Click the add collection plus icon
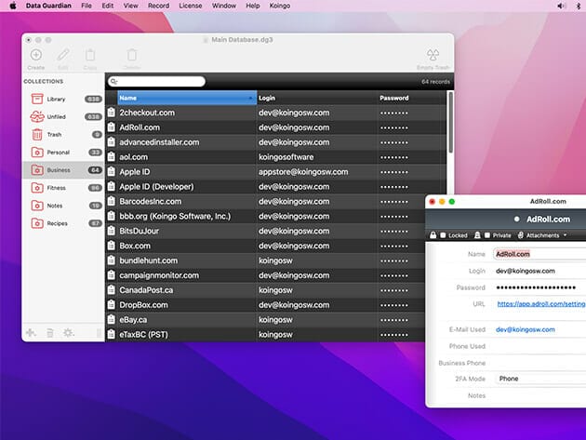 pos(31,332)
